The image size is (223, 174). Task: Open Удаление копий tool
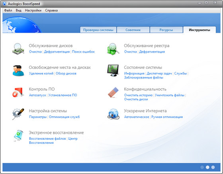pyautogui.click(x=41, y=73)
